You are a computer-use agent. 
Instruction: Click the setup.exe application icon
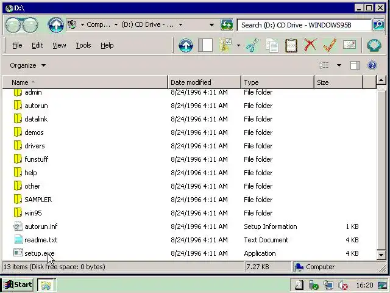pyautogui.click(x=18, y=253)
